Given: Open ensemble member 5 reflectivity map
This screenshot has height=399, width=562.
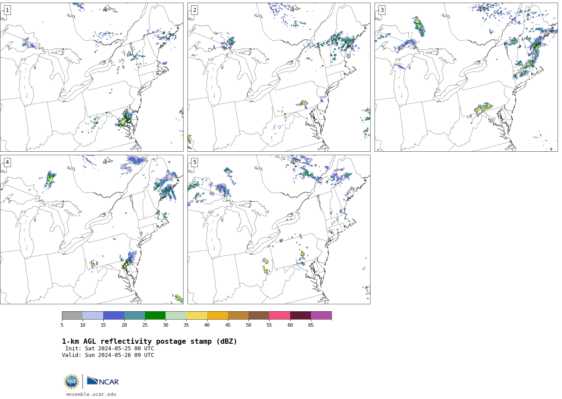Looking at the screenshot, I should 279,229.
